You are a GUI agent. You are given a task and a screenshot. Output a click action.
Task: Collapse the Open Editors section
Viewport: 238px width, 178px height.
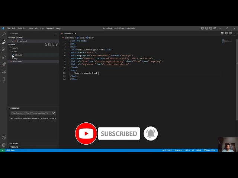click(x=9, y=38)
